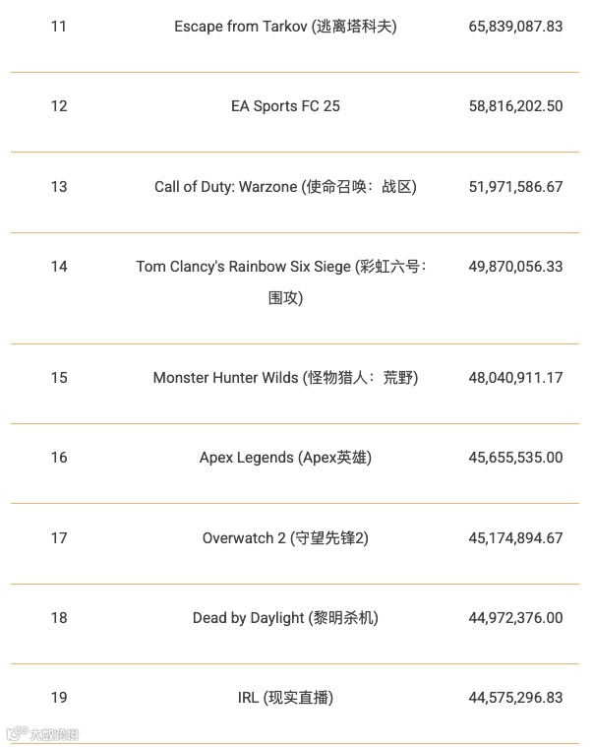Click the value 65,839,087.83
The image size is (593, 747).
tap(515, 27)
